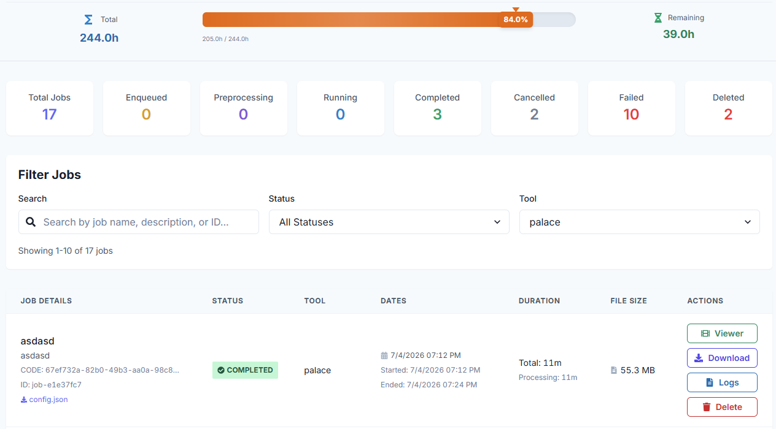This screenshot has height=429, width=776.
Task: Click the 244.0h total value
Action: tap(99, 38)
